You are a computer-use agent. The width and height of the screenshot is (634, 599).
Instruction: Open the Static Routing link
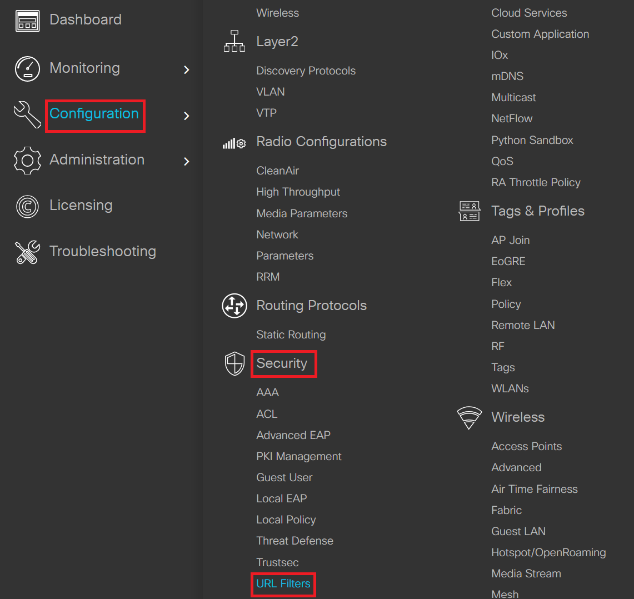click(x=291, y=335)
